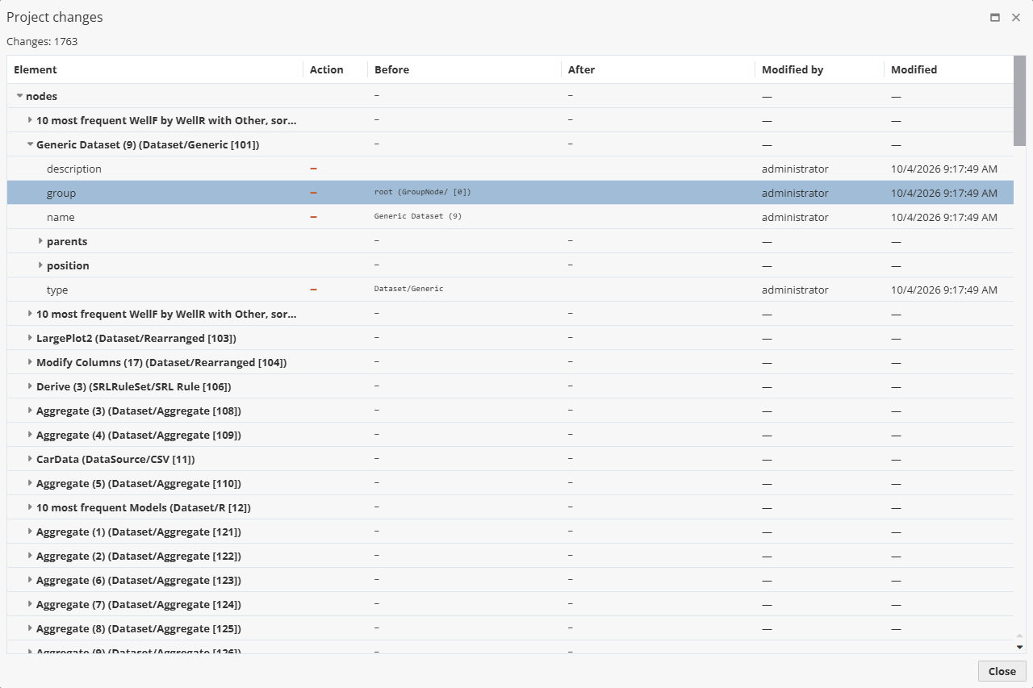Expand LargePlot2 (Dataset/Rearranged [103])
1033x688 pixels.
tap(30, 338)
